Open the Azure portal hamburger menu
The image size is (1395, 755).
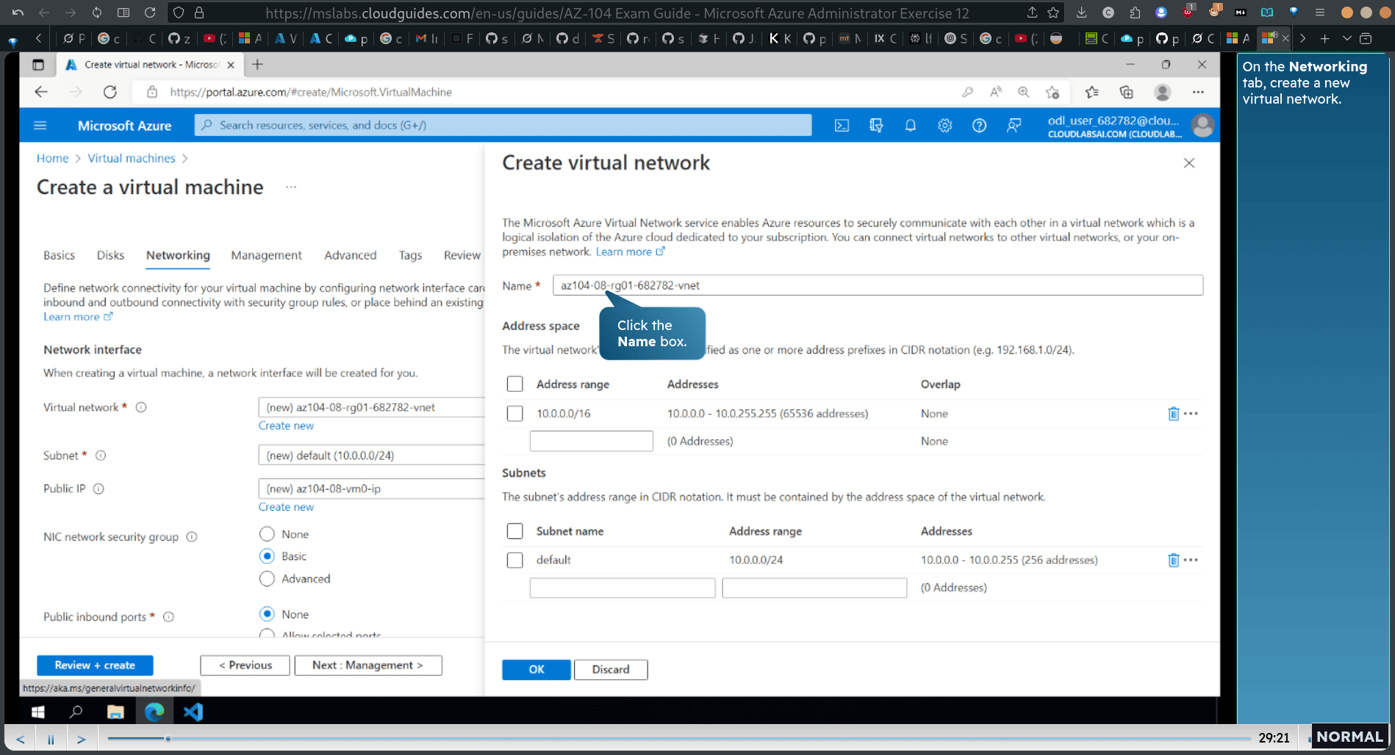(x=40, y=126)
